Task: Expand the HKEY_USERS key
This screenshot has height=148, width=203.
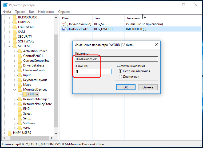Action: pos(5,133)
